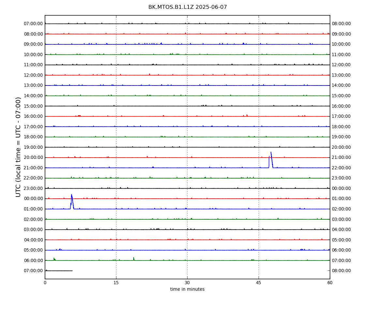The height and width of the screenshot is (310, 375).
Task: Click the right-axis end time label 23:00:00
Action: (x=341, y=178)
